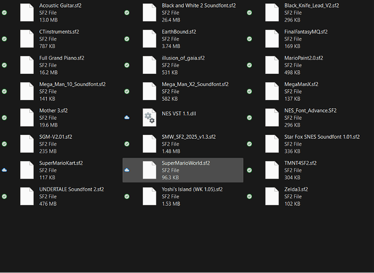Click green synced checkmark beside Acoustic Guitar.sf2

coord(4,13)
